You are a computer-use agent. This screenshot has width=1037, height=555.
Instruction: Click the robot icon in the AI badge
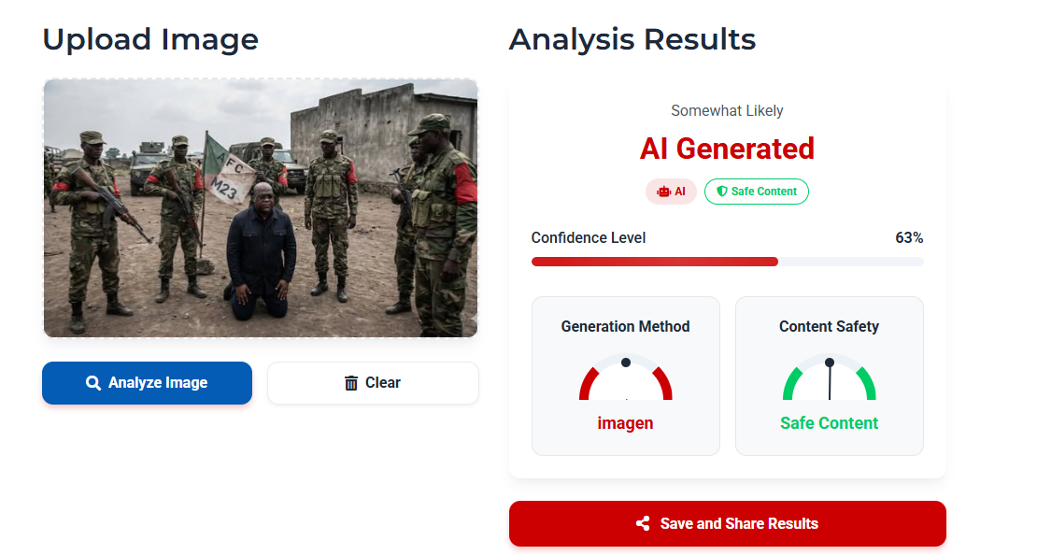click(663, 192)
